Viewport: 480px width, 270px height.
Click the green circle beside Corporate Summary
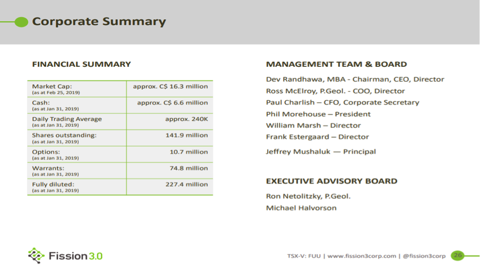(21, 22)
